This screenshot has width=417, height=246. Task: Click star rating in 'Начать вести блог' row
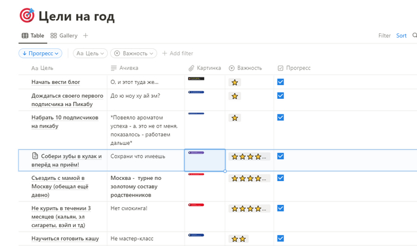[x=235, y=82]
